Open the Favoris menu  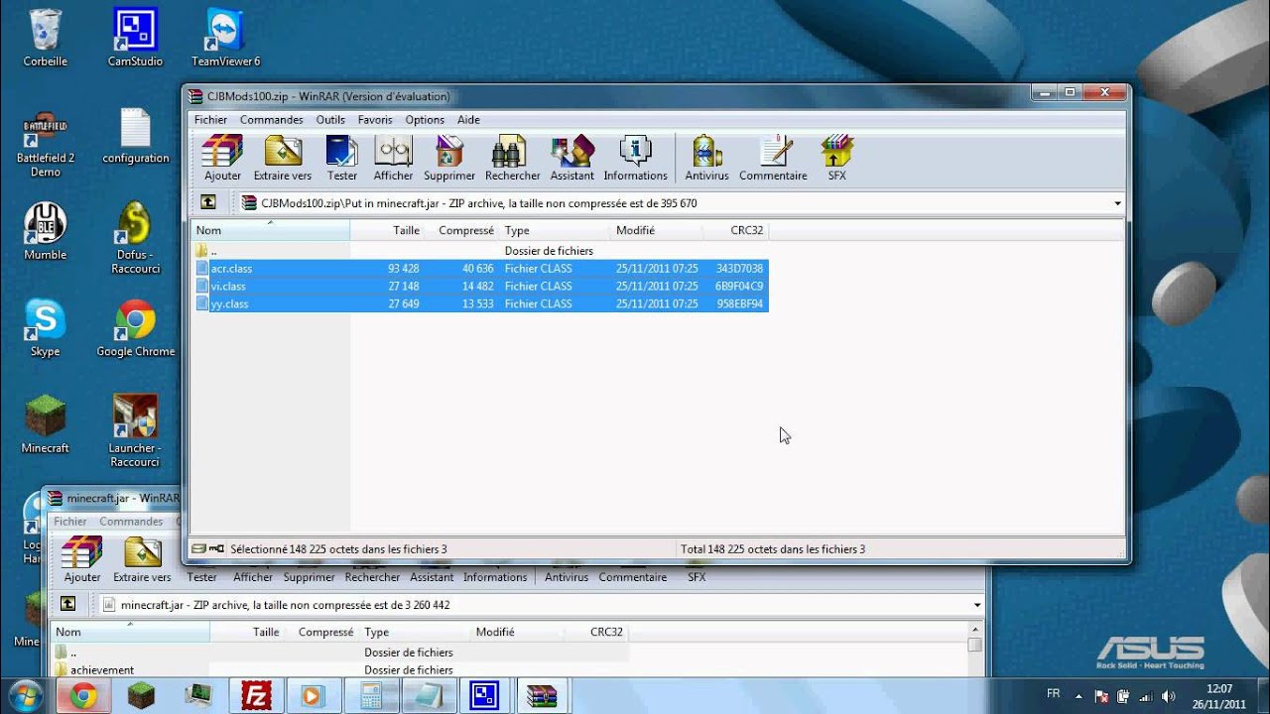(x=375, y=120)
